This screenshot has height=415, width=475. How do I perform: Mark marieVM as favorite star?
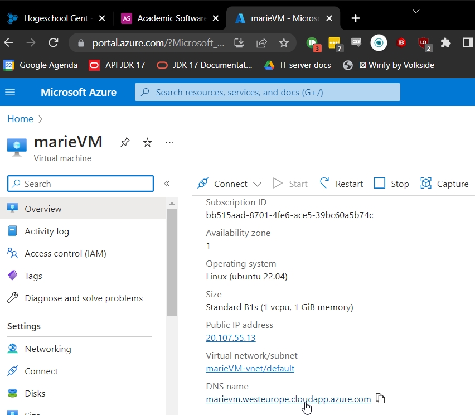point(147,142)
